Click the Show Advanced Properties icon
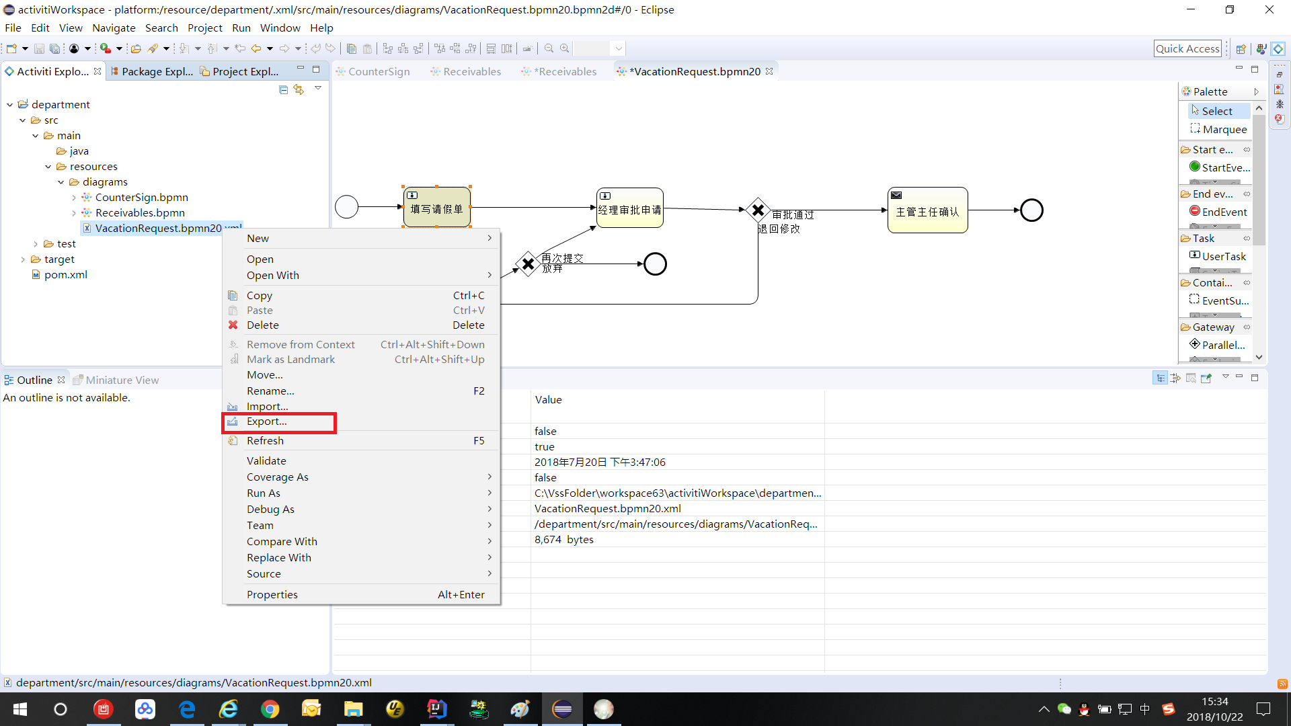 point(1175,378)
